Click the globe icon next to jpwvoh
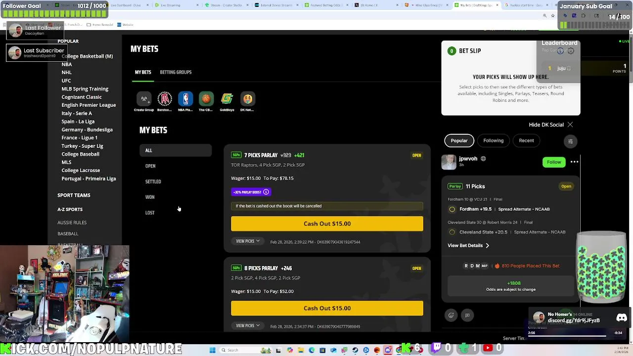 483,159
